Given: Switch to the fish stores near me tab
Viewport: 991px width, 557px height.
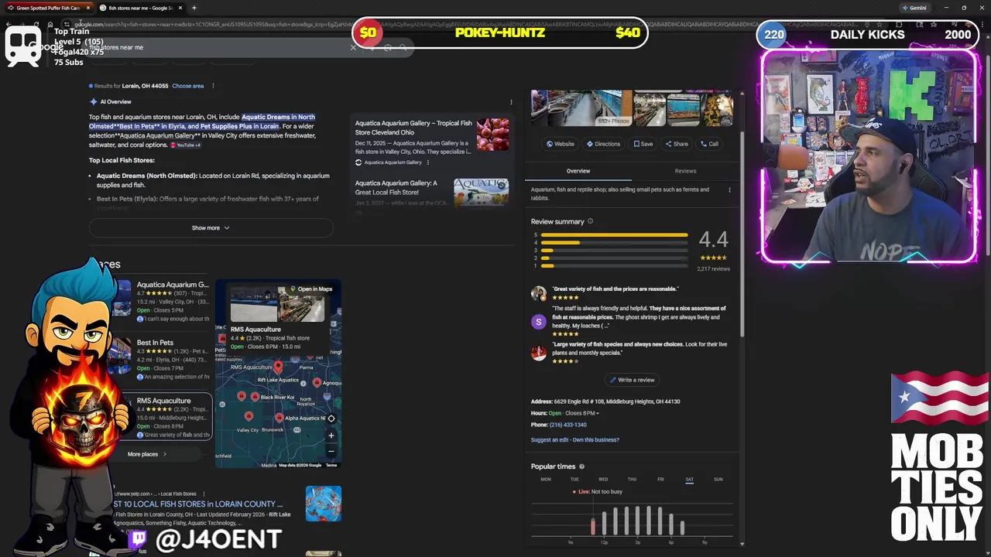Looking at the screenshot, I should (x=139, y=8).
